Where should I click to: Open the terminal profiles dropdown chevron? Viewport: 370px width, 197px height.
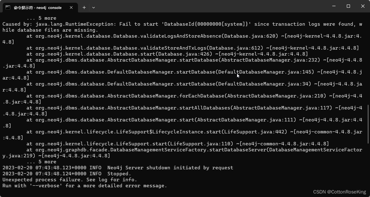click(93, 7)
